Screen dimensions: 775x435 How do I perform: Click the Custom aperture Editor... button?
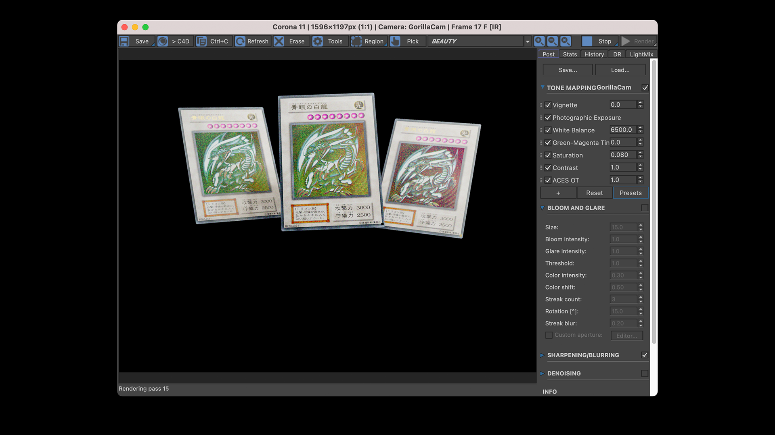(627, 336)
